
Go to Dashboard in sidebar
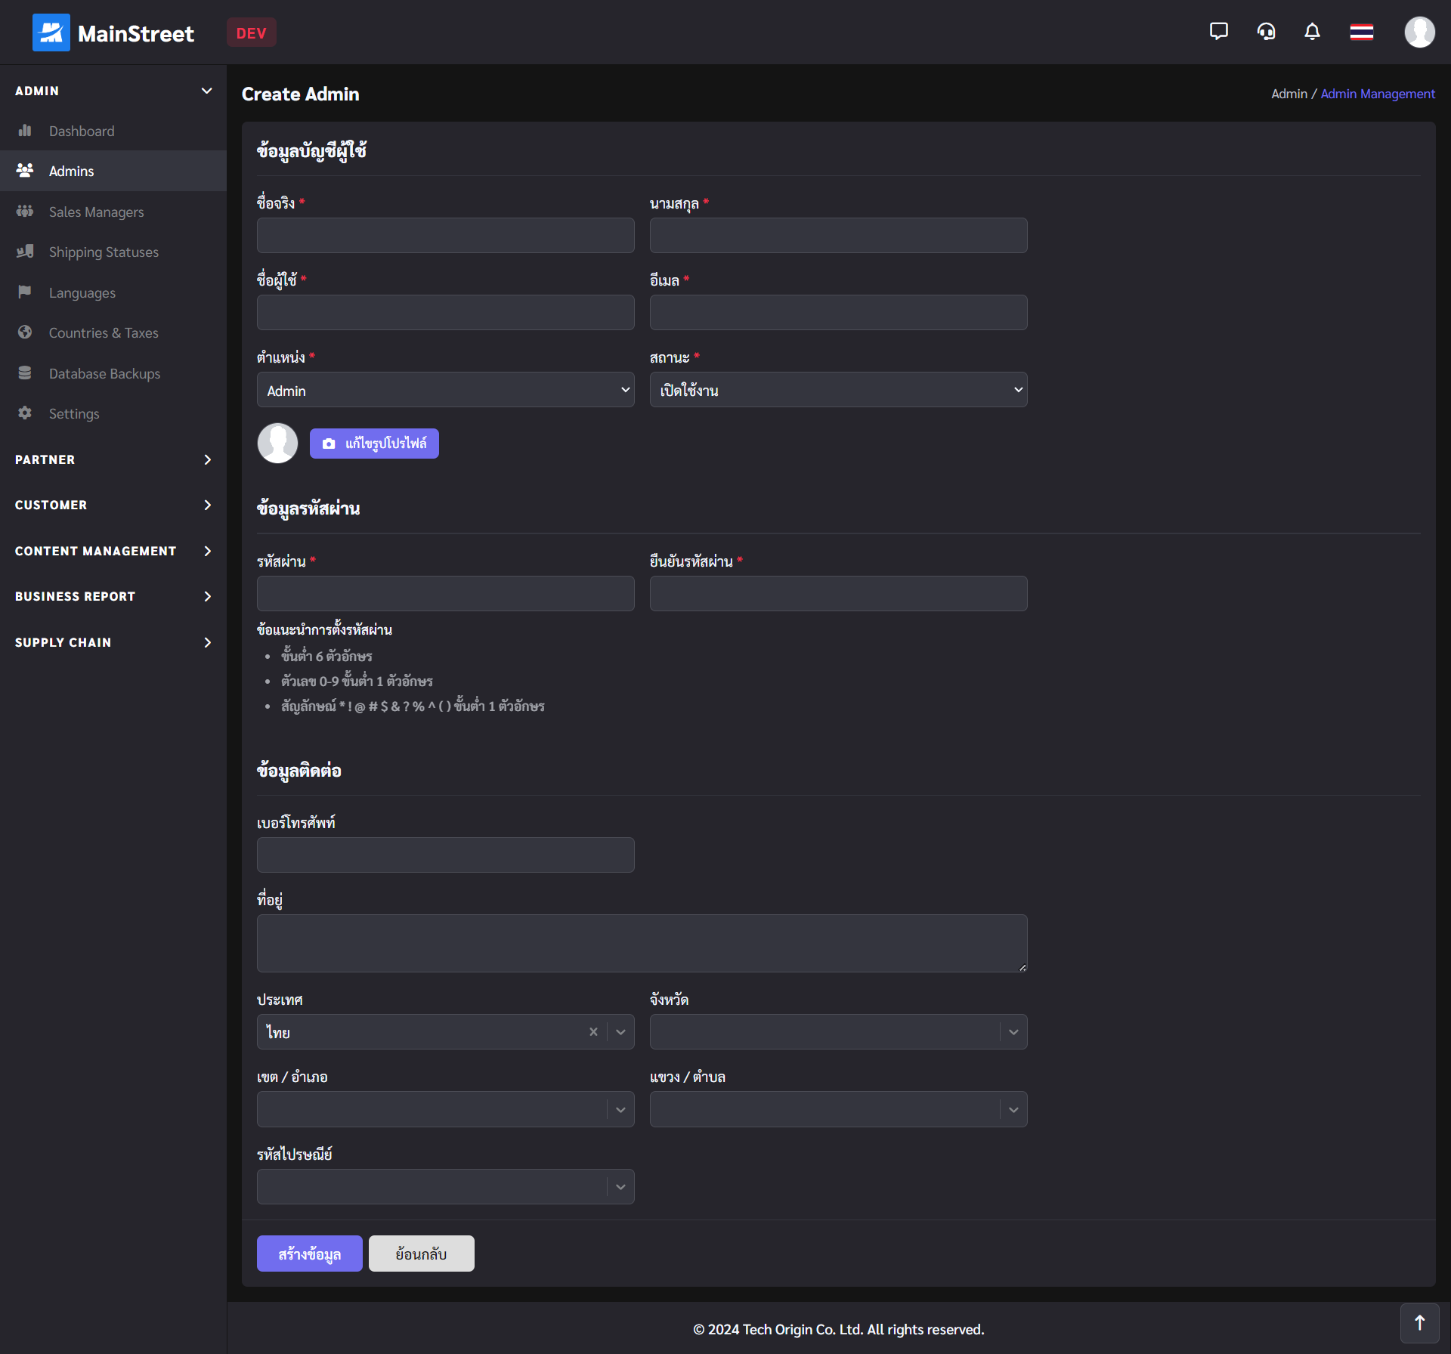tap(113, 131)
